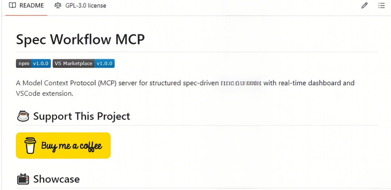Viewport: 391px width, 190px height.
Task: Click the balance scale license icon
Action: pos(58,5)
